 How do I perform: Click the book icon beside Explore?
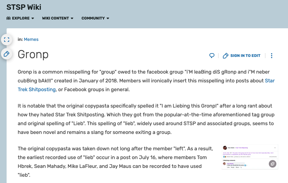pyautogui.click(x=8, y=18)
